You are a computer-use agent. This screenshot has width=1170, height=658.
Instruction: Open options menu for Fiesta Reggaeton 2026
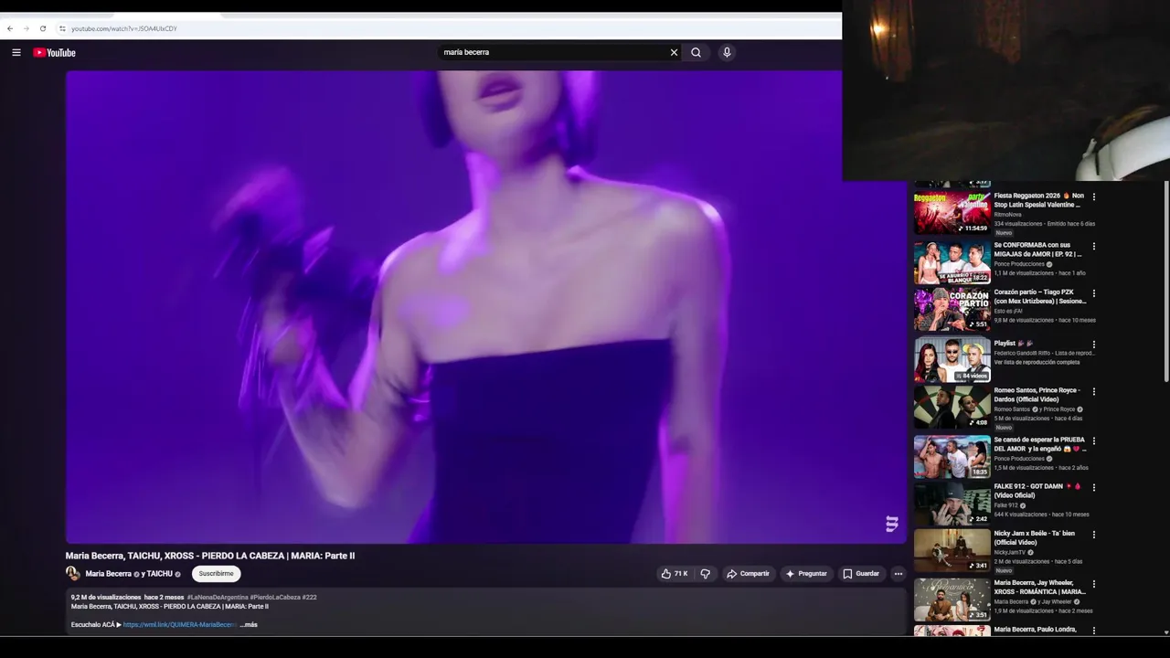coord(1094,196)
